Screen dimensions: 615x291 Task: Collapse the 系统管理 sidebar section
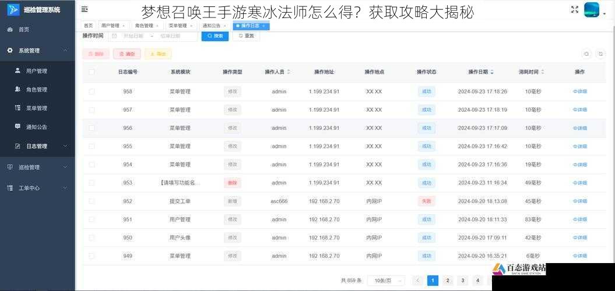point(37,51)
